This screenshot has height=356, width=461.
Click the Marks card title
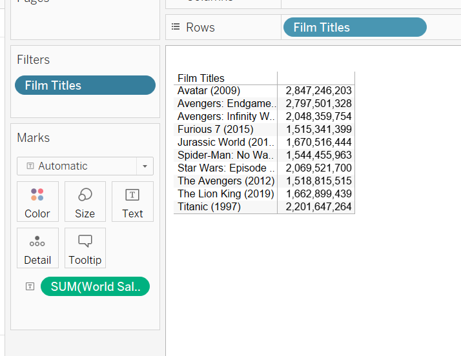(x=33, y=138)
